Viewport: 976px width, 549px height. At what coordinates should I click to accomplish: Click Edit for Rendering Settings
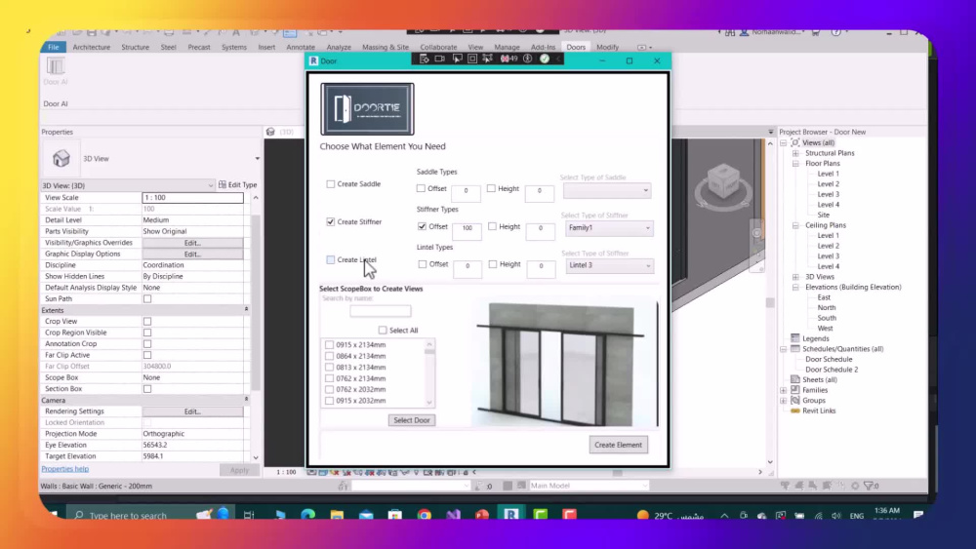click(192, 412)
